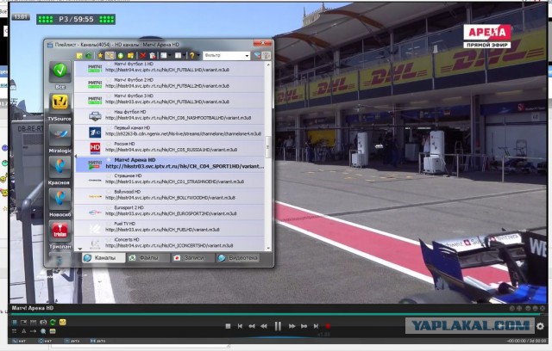Click the first yellow note toolbar icon

pos(79,55)
